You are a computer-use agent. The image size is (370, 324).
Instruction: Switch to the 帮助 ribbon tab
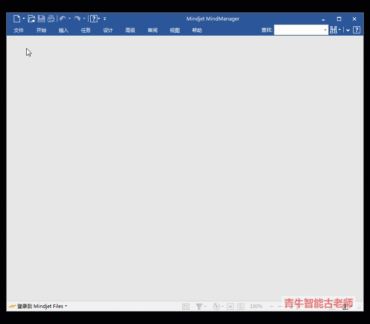point(197,30)
